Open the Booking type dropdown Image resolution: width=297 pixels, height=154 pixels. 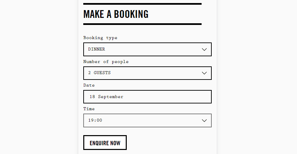pyautogui.click(x=147, y=50)
